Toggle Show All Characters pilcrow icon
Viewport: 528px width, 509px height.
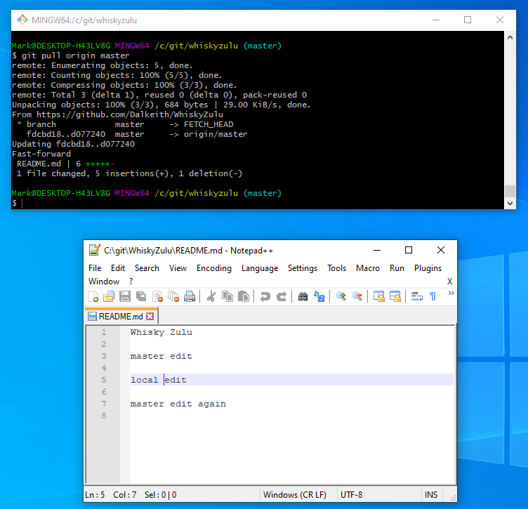click(x=433, y=296)
